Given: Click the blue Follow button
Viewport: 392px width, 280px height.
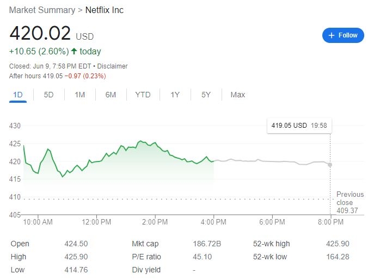Looking at the screenshot, I should point(343,35).
